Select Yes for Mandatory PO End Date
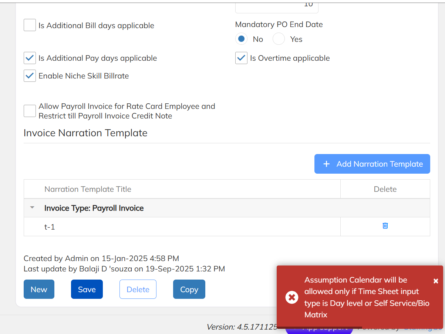 coord(279,39)
